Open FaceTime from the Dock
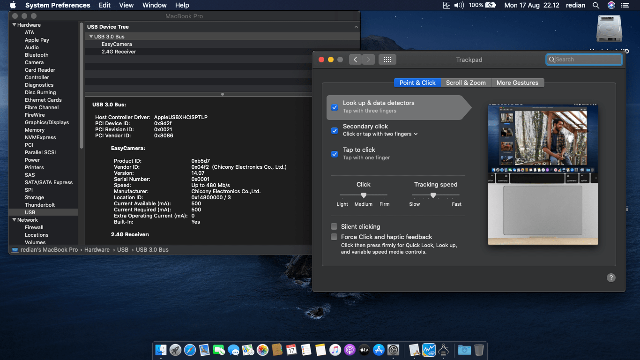The width and height of the screenshot is (640, 360). pos(219,350)
